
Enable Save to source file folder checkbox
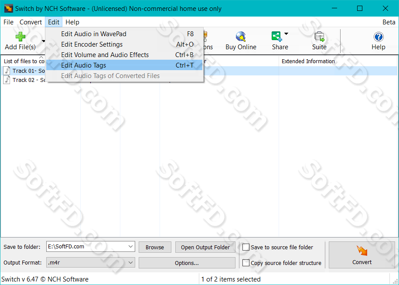click(x=246, y=247)
